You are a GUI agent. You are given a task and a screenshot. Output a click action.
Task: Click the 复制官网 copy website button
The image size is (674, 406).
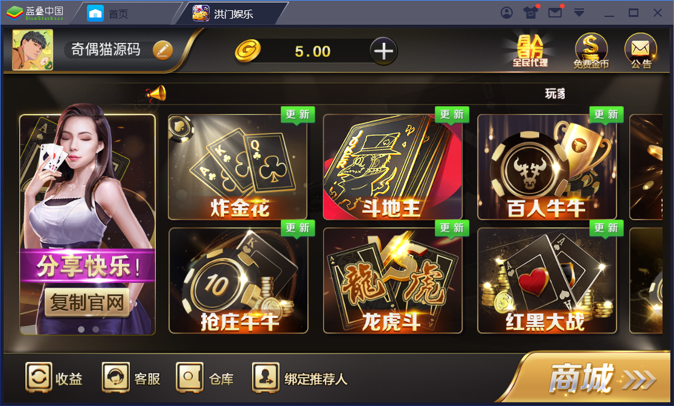click(x=87, y=303)
